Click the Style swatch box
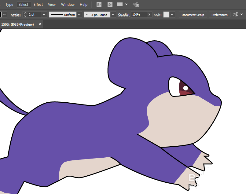Image resolution: width=246 pixels, height=194 pixels. 166,15
